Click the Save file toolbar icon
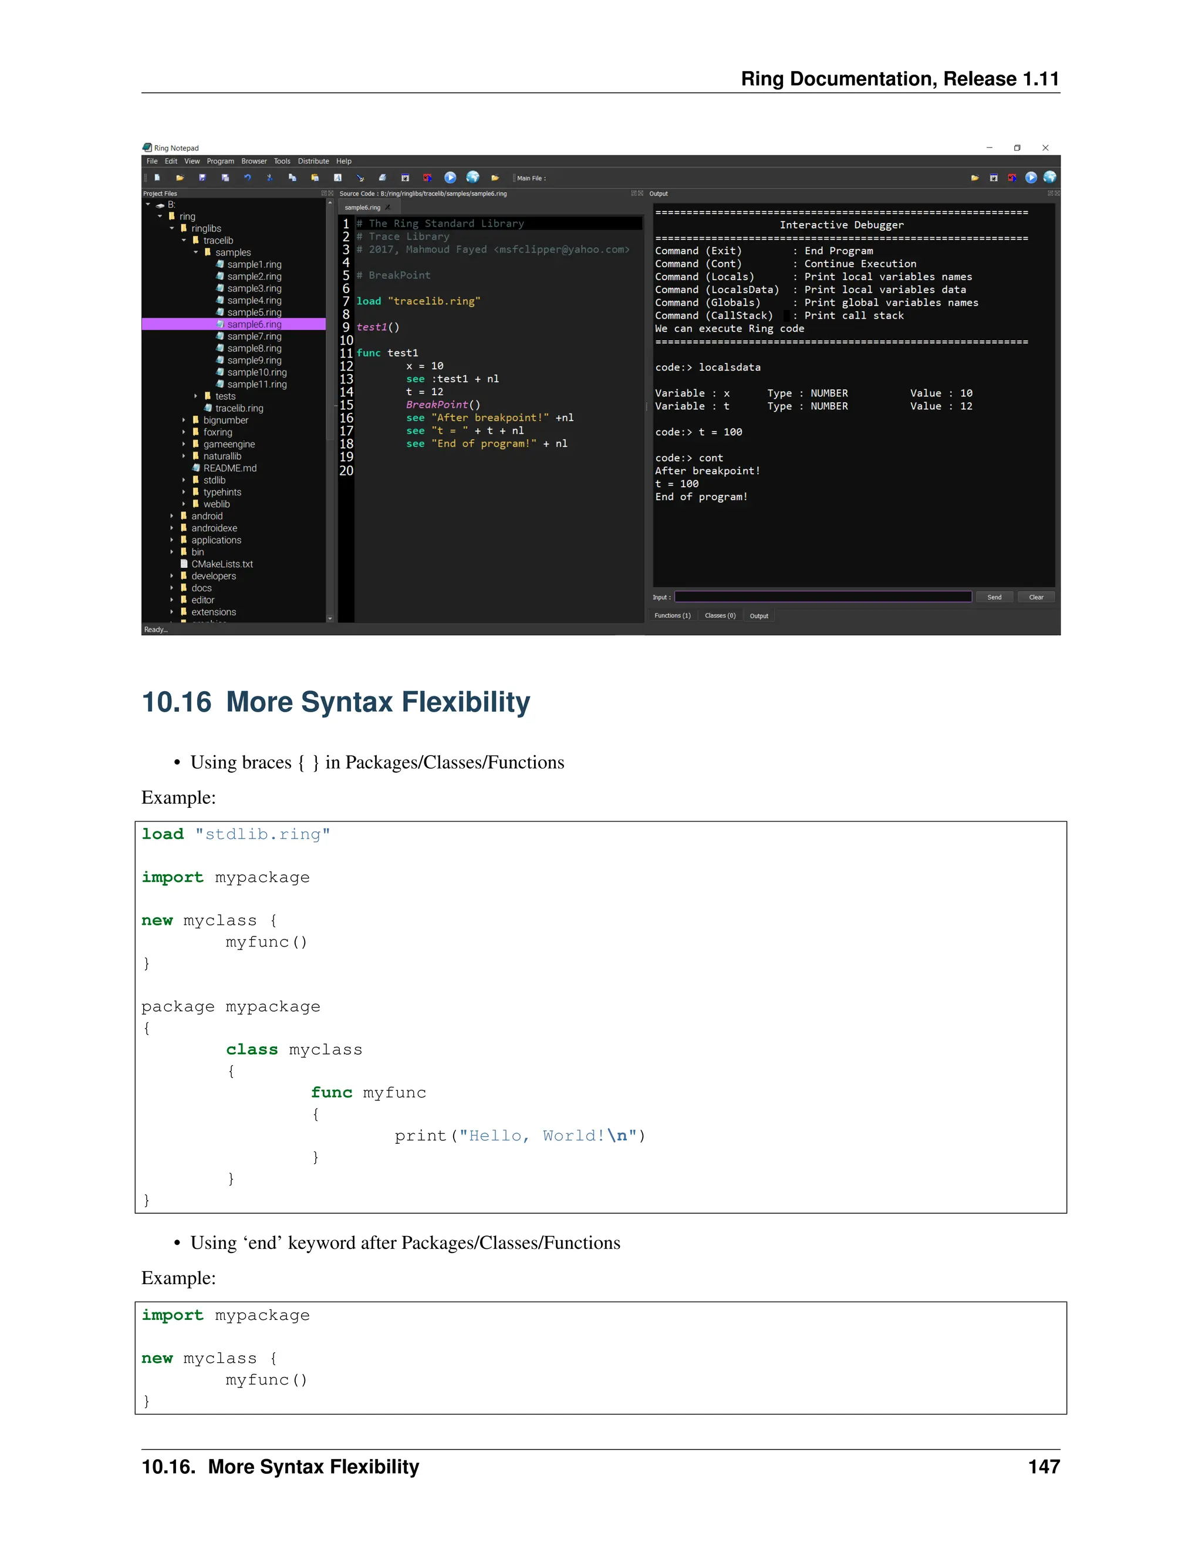The image size is (1202, 1556). click(x=202, y=177)
